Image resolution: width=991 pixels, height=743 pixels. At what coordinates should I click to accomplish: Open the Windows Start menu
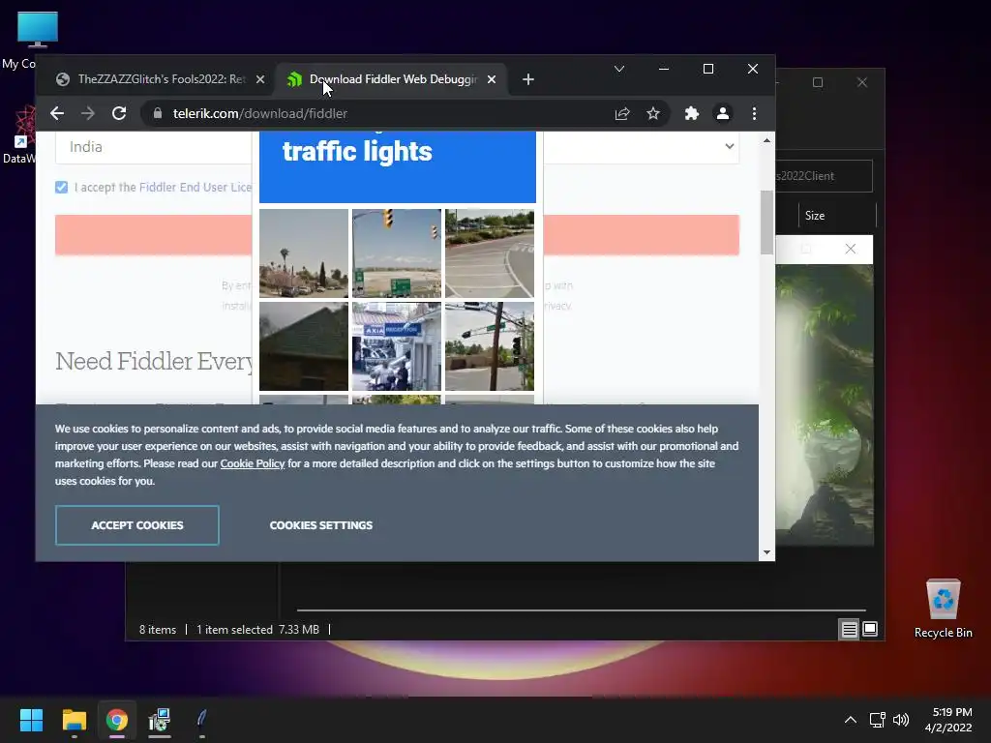[31, 720]
